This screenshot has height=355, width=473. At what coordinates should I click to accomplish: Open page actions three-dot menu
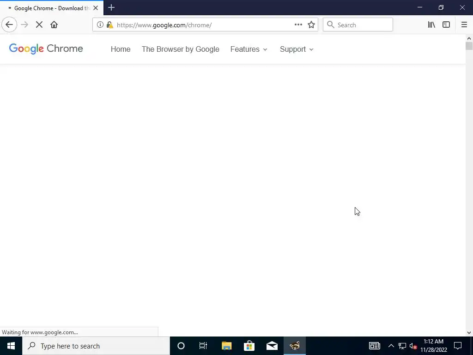[298, 25]
